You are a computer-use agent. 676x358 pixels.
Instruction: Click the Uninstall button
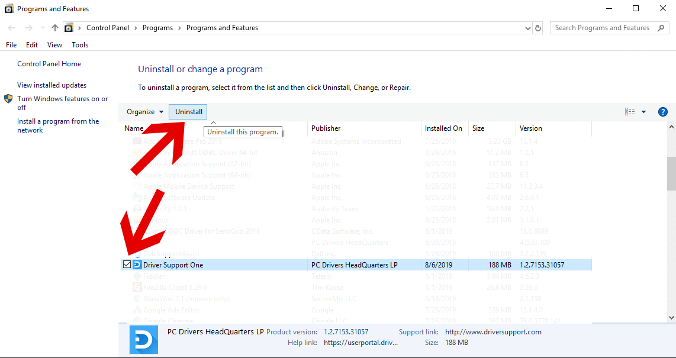pyautogui.click(x=188, y=112)
